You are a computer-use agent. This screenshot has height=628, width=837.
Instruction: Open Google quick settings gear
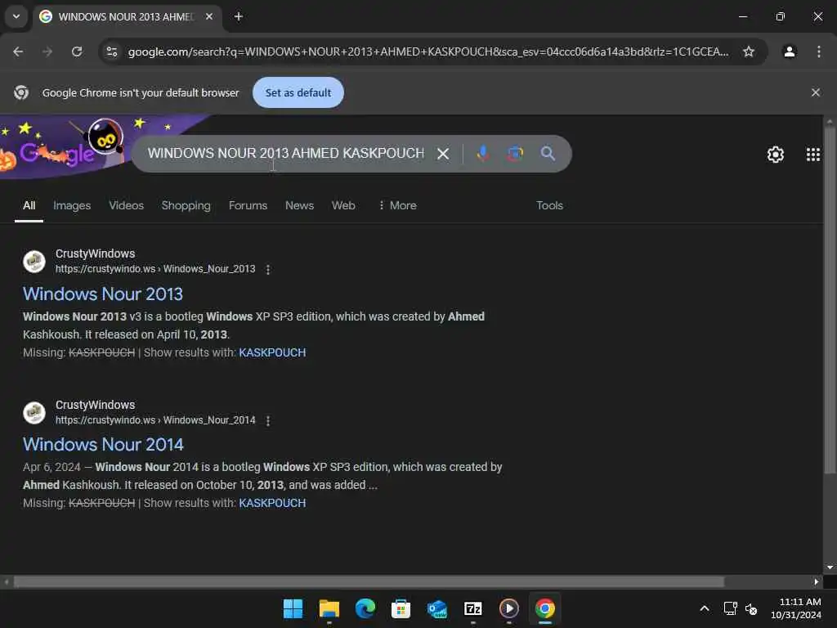point(775,155)
